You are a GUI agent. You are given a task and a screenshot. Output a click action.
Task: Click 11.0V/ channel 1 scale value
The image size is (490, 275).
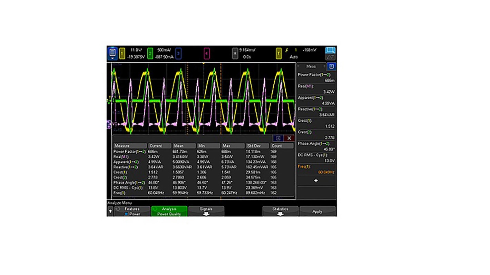point(137,50)
